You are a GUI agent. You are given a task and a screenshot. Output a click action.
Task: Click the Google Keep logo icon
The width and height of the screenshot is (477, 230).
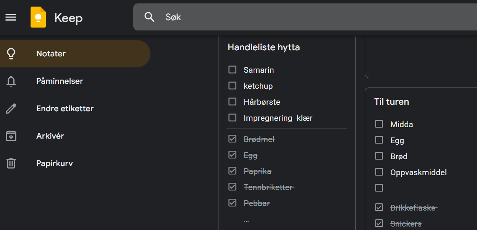coord(38,18)
